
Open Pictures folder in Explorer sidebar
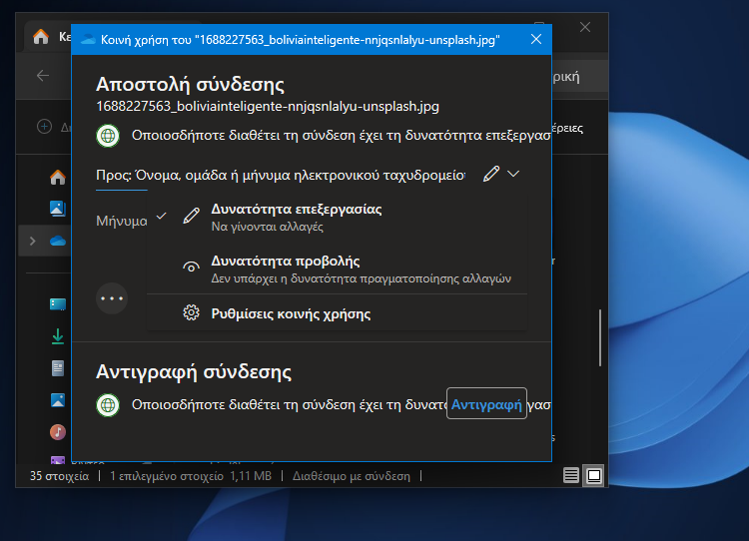[58, 400]
